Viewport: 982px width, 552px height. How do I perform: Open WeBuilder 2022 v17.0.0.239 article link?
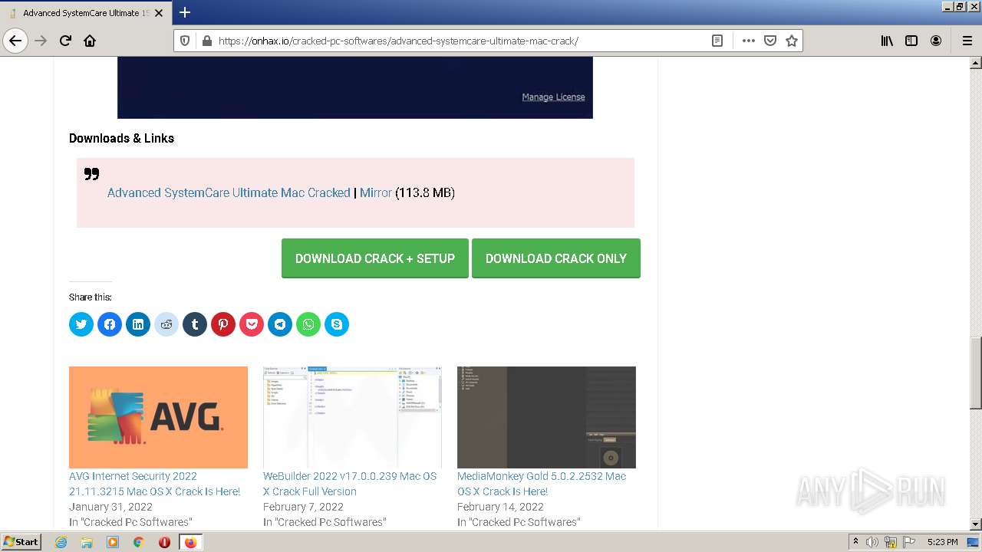click(350, 484)
